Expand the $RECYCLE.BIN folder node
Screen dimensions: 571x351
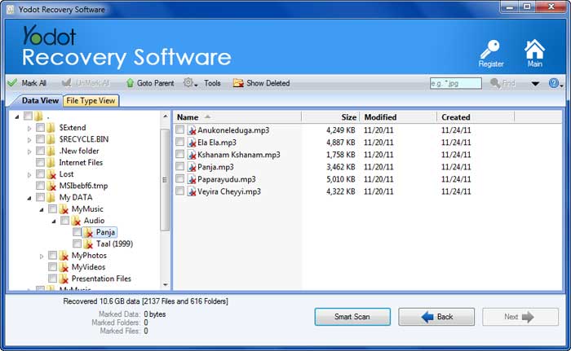pos(29,140)
